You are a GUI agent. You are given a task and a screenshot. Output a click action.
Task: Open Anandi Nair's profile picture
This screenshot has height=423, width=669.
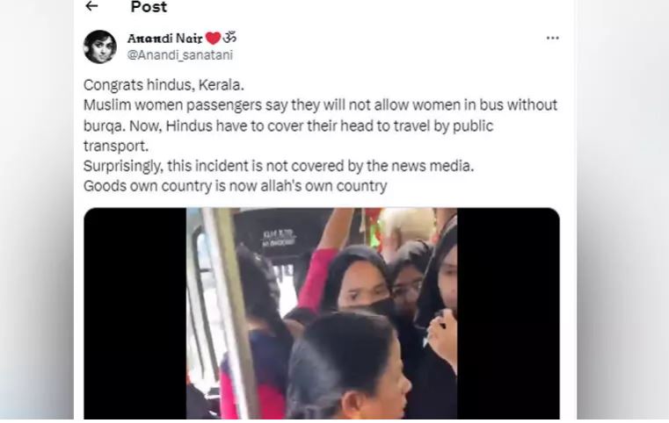[x=100, y=47]
